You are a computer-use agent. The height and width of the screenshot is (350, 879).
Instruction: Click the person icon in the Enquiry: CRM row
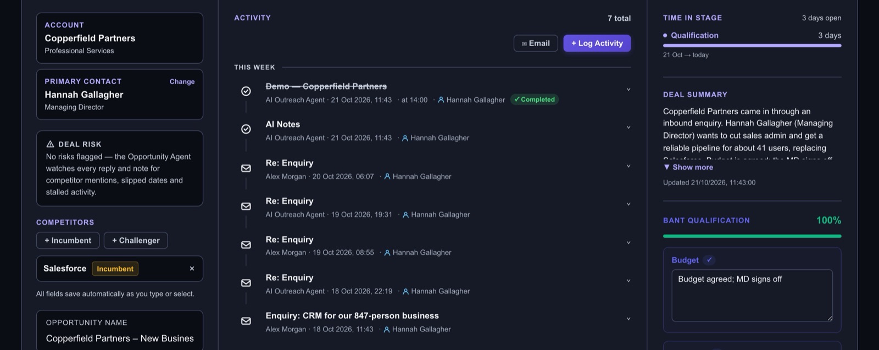pyautogui.click(x=387, y=330)
